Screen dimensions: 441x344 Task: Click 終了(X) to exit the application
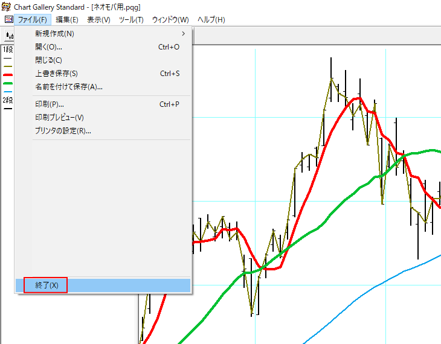click(x=46, y=285)
